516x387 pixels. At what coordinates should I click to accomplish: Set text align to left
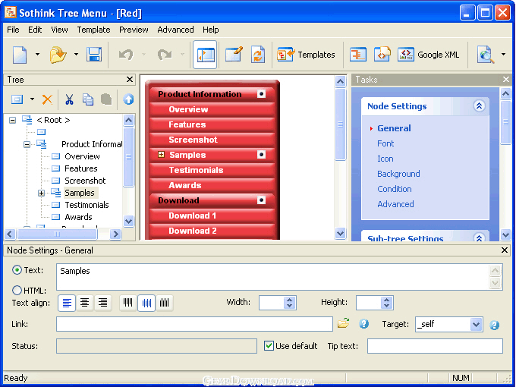pos(67,303)
